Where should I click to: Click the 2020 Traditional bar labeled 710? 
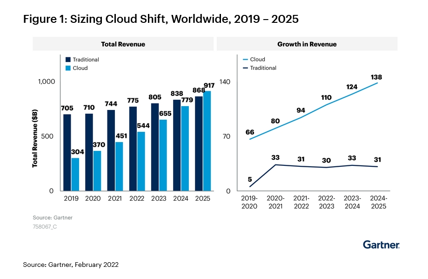89,152
